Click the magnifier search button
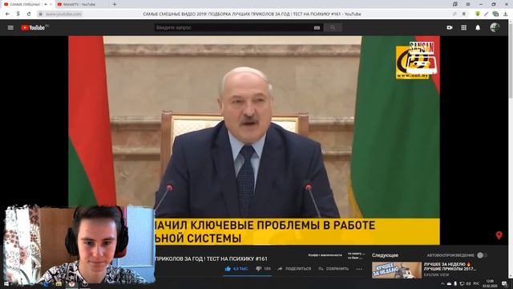The width and height of the screenshot is (513, 289). (333, 28)
